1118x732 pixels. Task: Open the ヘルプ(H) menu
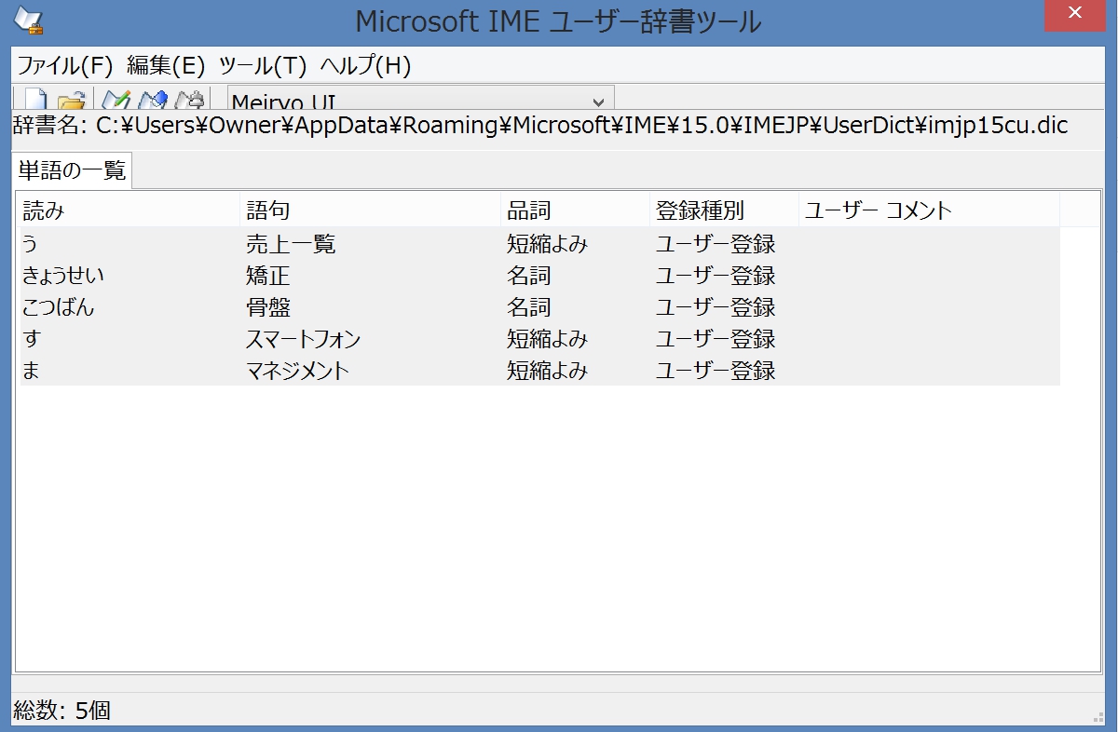click(364, 65)
